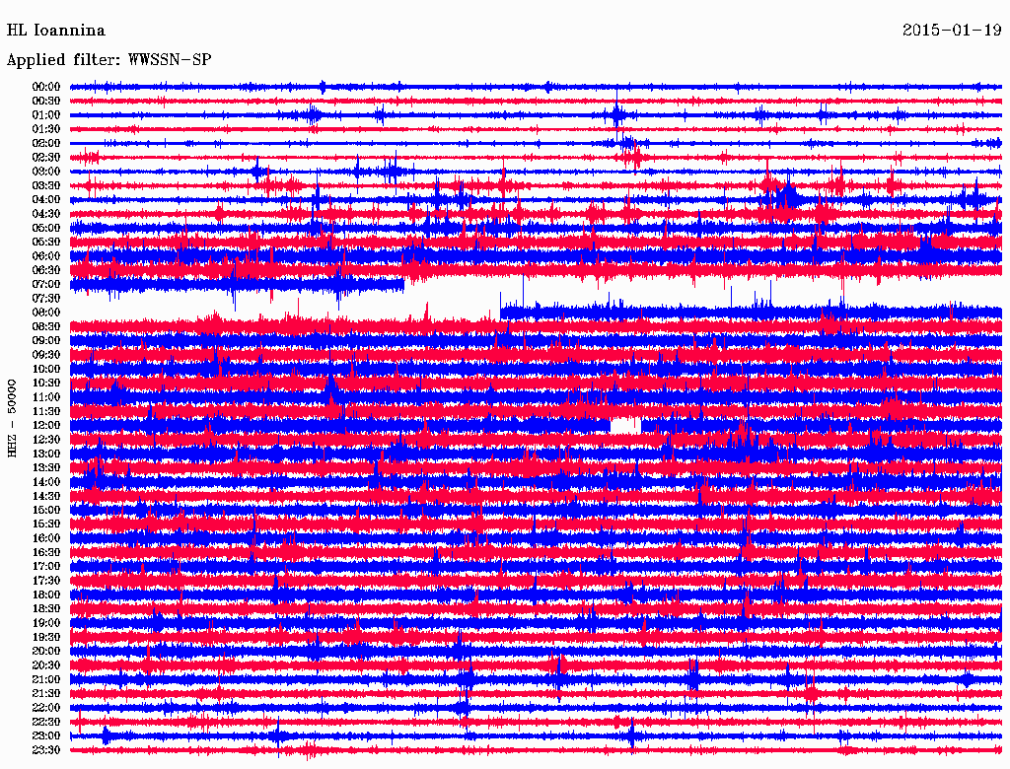This screenshot has width=1010, height=769.
Task: Select the 01:00 time label
Action: 46,114
